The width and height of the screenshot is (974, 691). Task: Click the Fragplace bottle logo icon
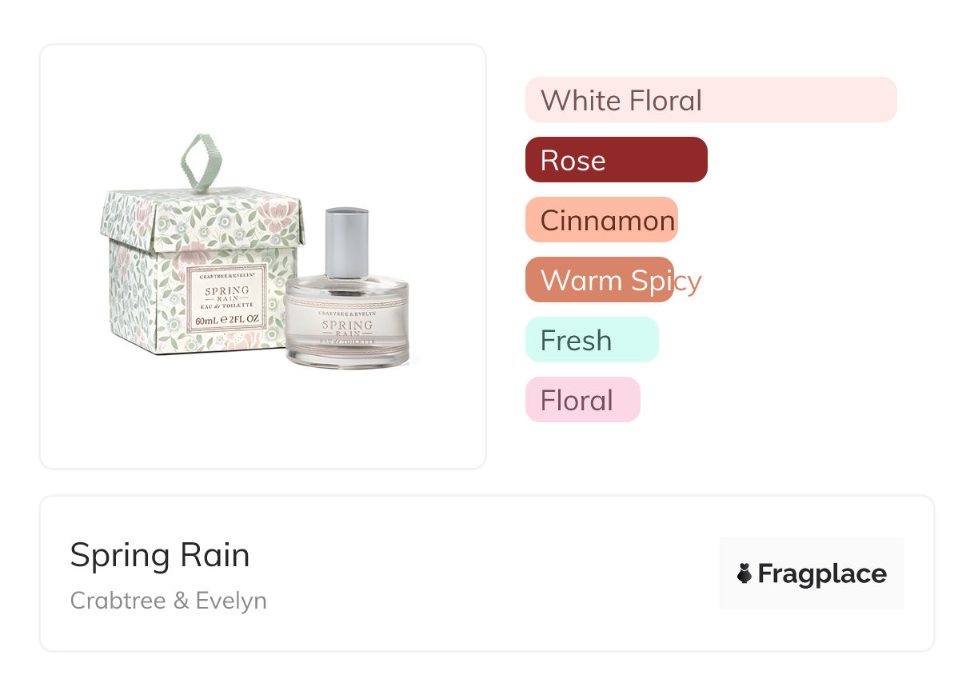coord(744,573)
